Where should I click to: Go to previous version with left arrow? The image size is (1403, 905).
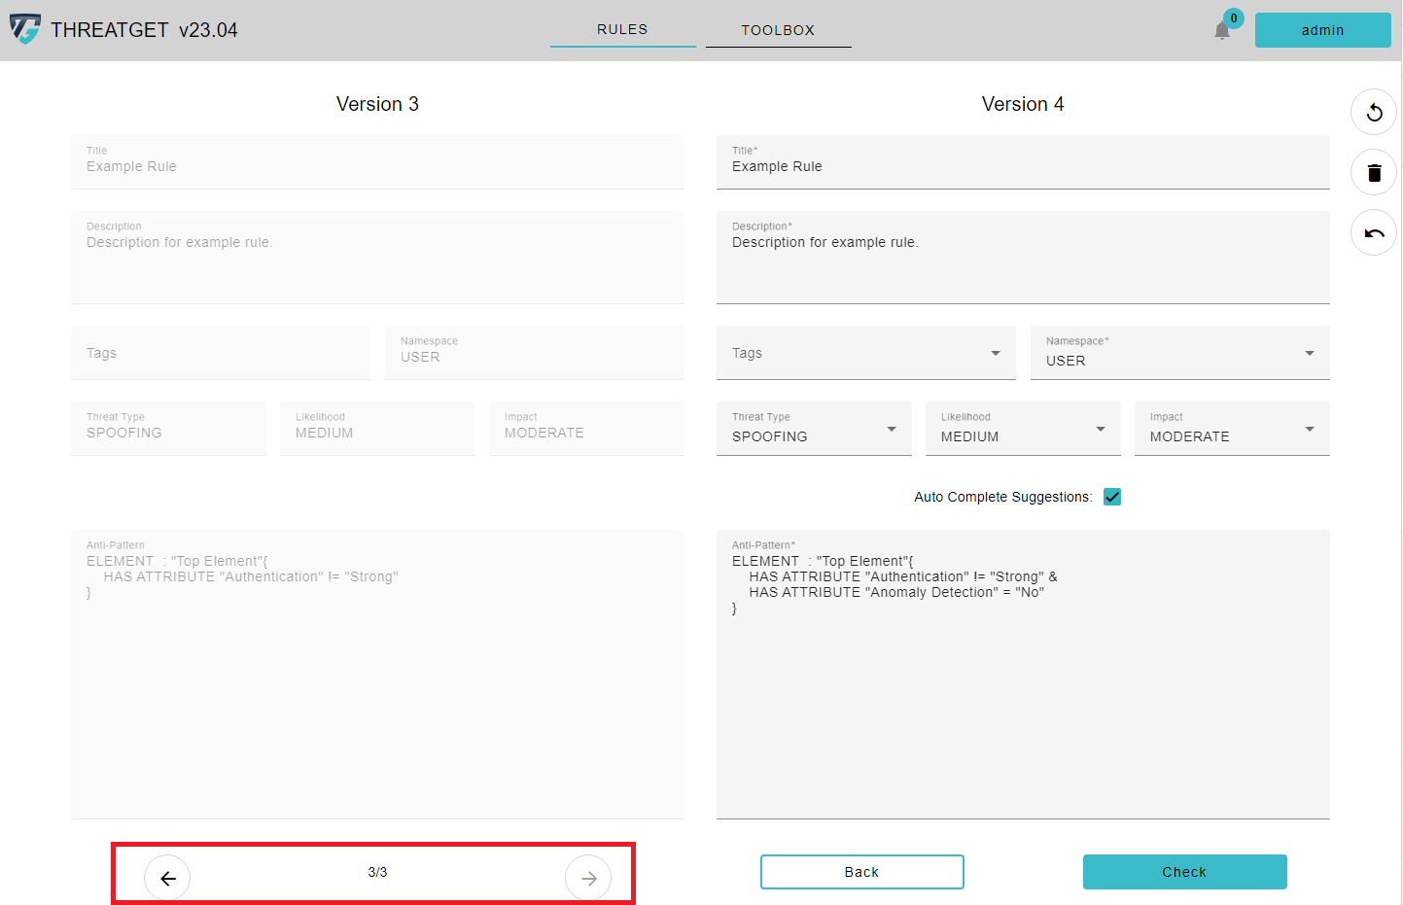[167, 878]
